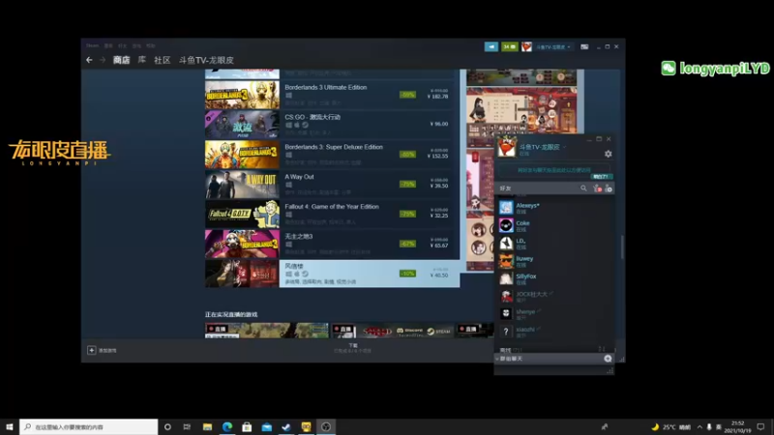Open friend Alexeys* avatar
Screen dimensions: 774x435
tap(506, 208)
